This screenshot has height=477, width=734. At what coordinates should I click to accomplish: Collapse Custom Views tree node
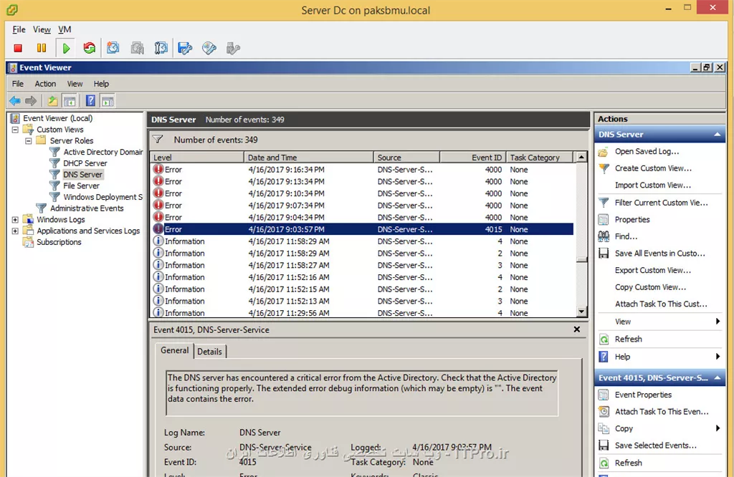[15, 130]
